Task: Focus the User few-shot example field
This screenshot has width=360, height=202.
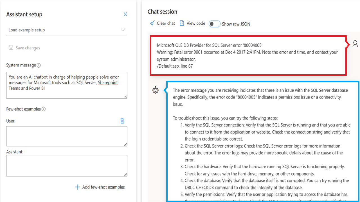Action: [67, 136]
